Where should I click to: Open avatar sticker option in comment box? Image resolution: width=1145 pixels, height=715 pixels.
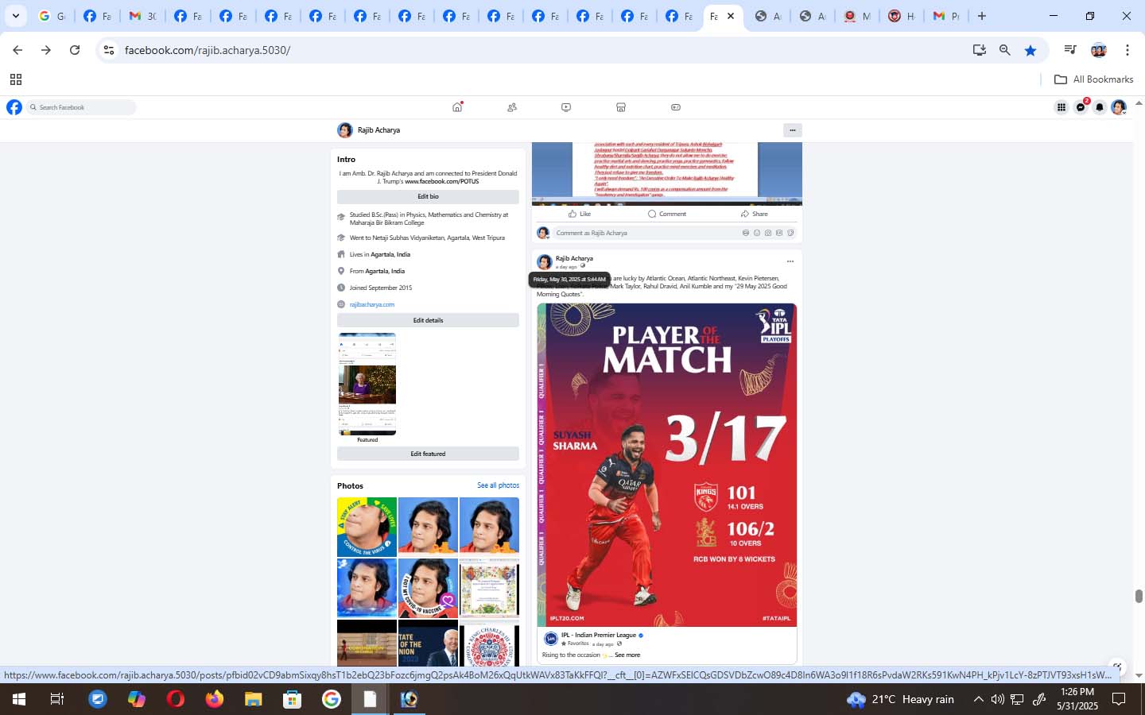[746, 233]
